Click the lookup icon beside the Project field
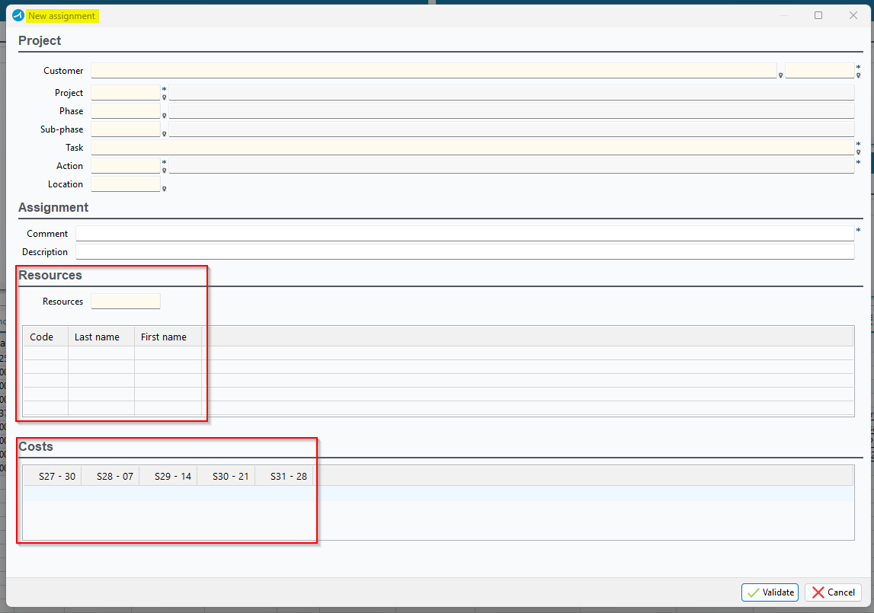 point(164,97)
